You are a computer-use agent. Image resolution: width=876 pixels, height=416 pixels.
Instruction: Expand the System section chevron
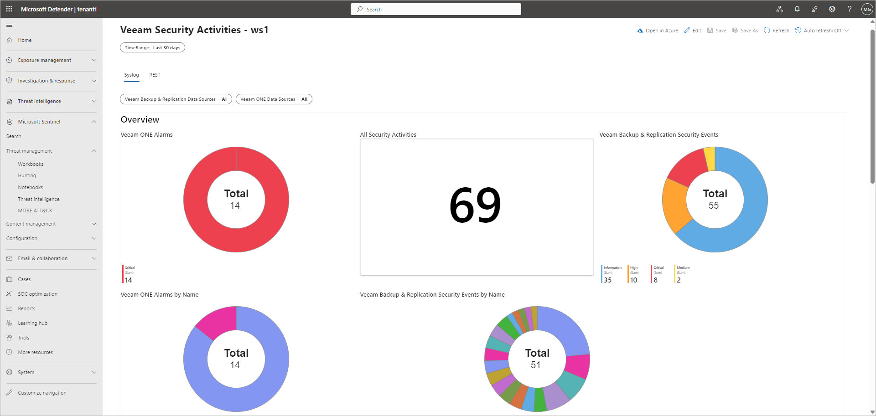(94, 372)
